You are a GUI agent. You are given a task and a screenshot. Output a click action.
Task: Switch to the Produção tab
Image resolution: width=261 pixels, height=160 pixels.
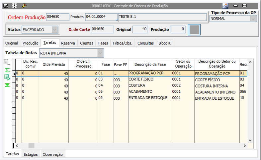(x=31, y=43)
